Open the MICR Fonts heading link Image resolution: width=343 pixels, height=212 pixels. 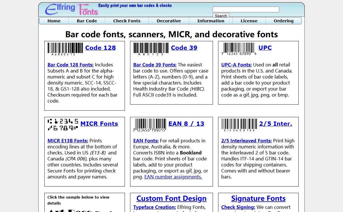99,124
